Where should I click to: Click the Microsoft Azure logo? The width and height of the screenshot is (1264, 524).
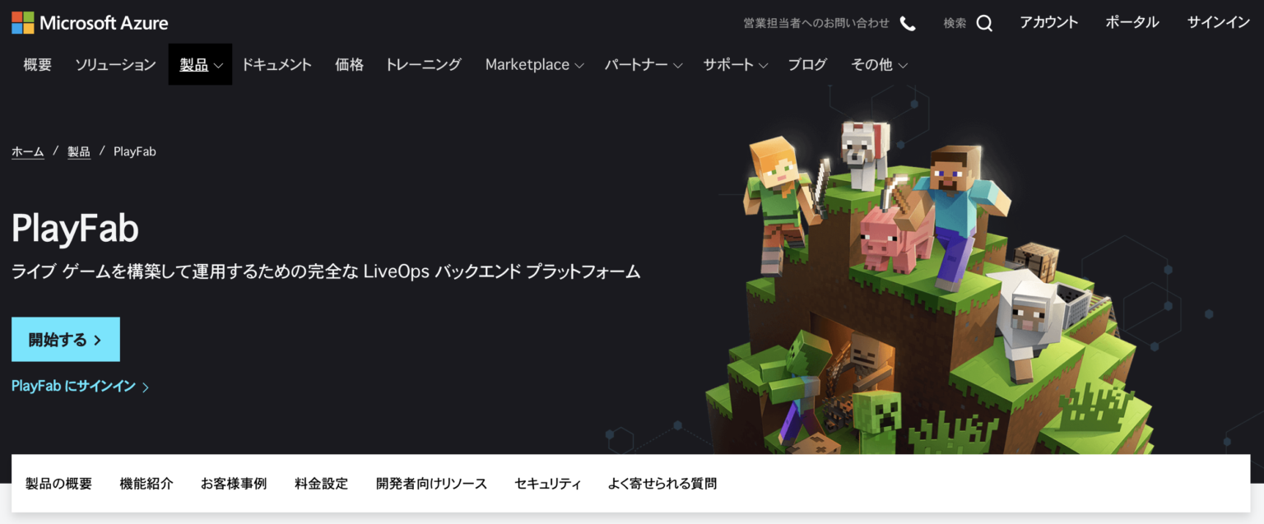(x=90, y=22)
